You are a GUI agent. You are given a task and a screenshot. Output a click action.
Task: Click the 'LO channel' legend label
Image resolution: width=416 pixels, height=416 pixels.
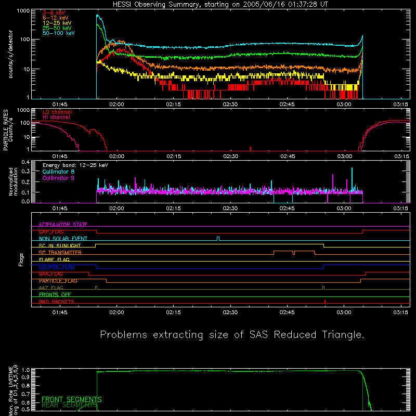(x=57, y=112)
